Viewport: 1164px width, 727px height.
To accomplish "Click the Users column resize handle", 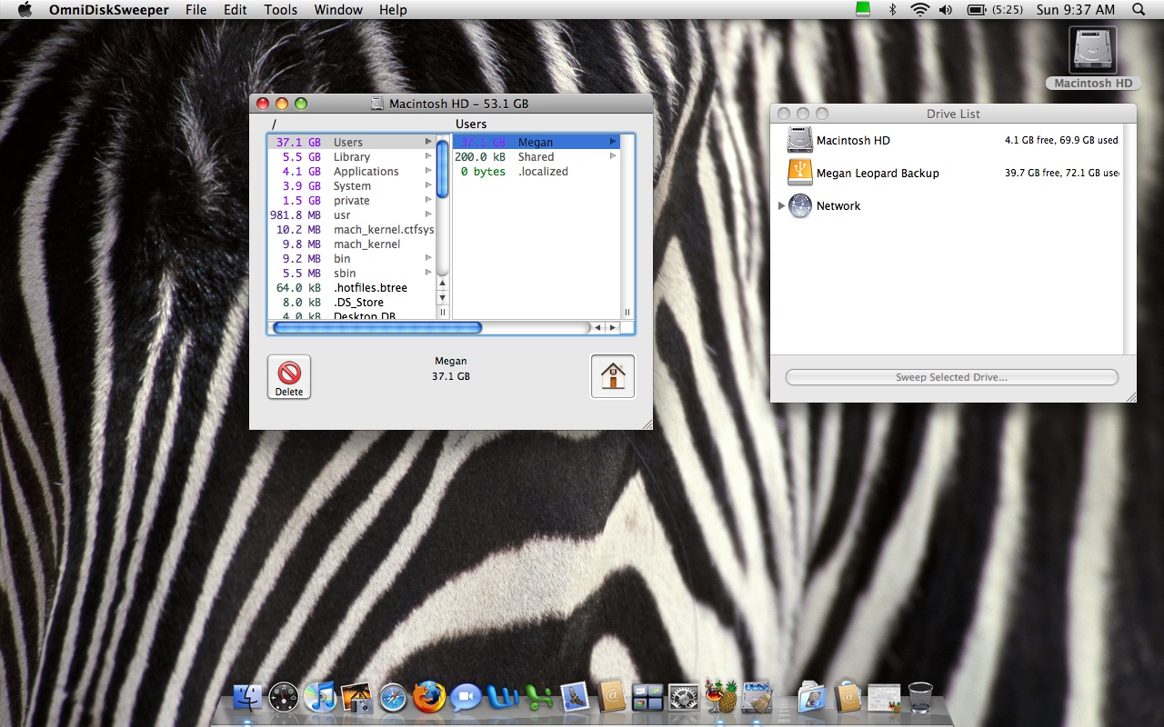I will click(x=627, y=312).
